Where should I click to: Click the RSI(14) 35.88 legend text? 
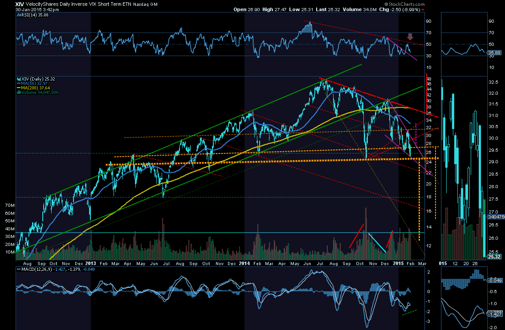[x=35, y=15]
